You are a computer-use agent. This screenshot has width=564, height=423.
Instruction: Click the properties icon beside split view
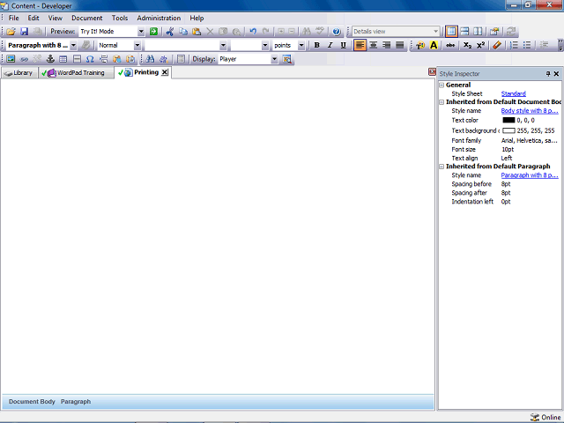coord(494,32)
